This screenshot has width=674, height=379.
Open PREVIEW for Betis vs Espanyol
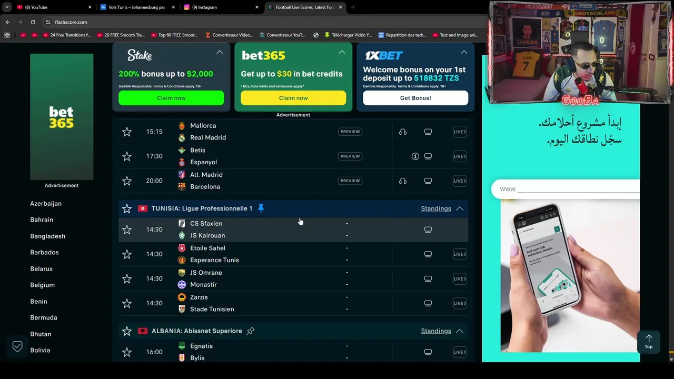click(x=350, y=156)
